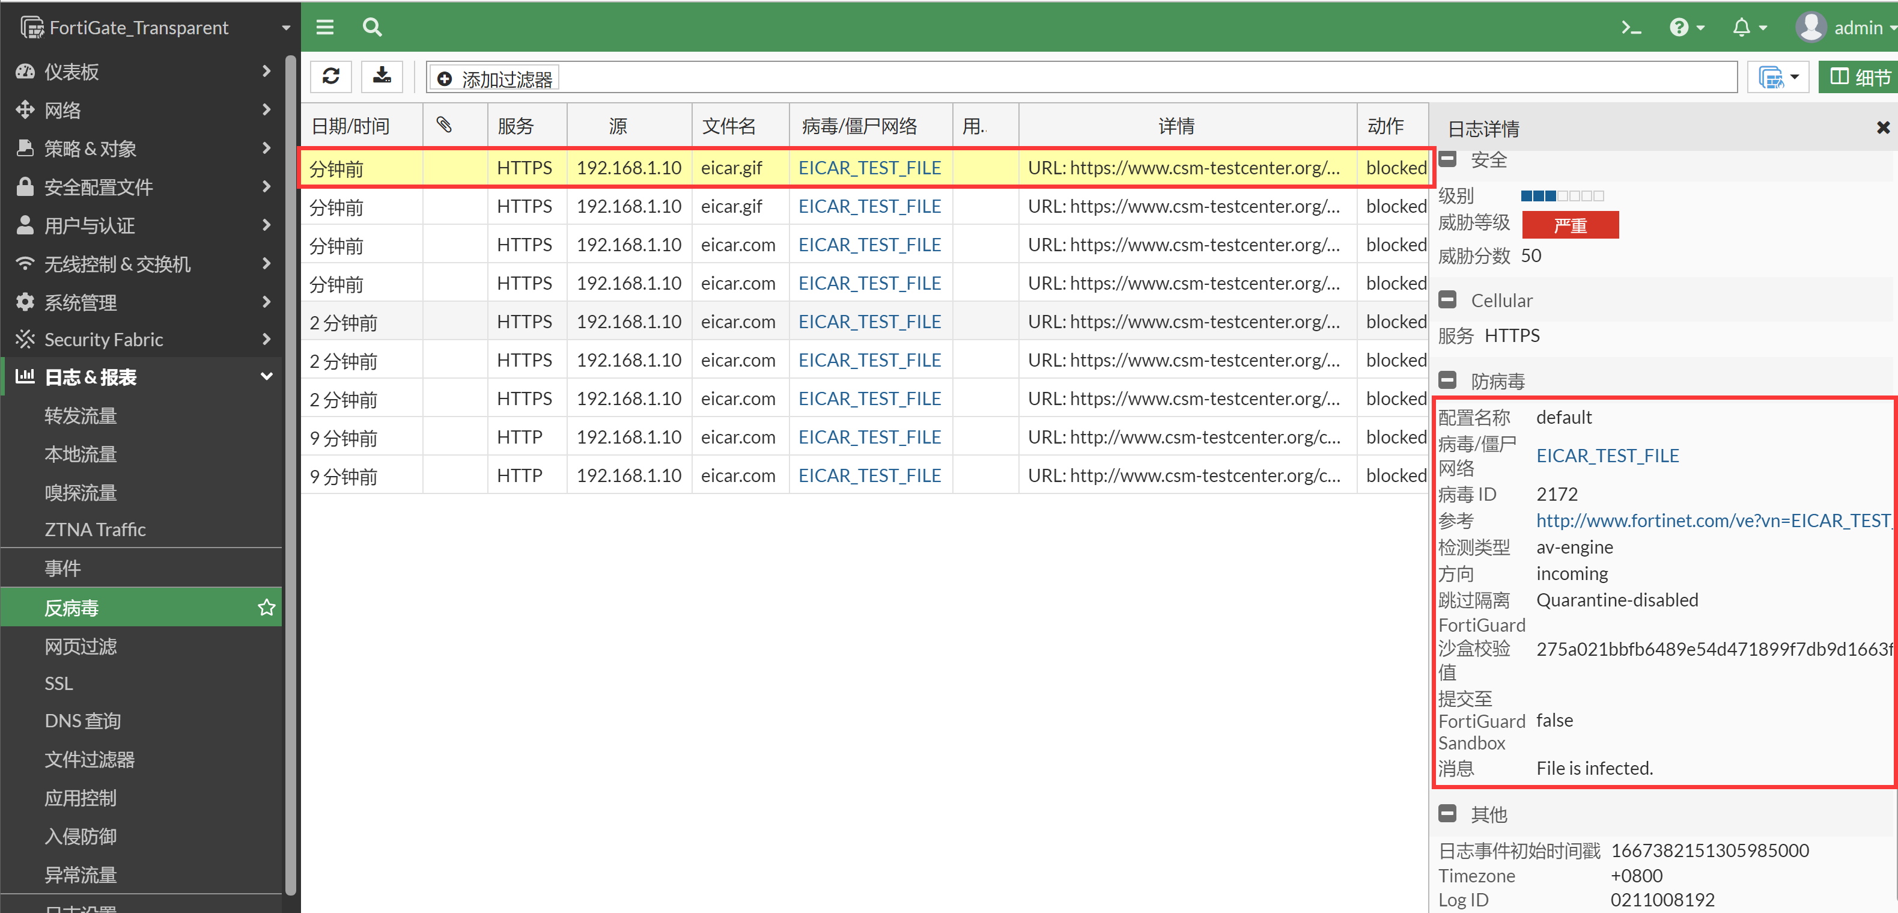Image resolution: width=1898 pixels, height=913 pixels.
Task: Open the CLI console icon
Action: point(1631,28)
